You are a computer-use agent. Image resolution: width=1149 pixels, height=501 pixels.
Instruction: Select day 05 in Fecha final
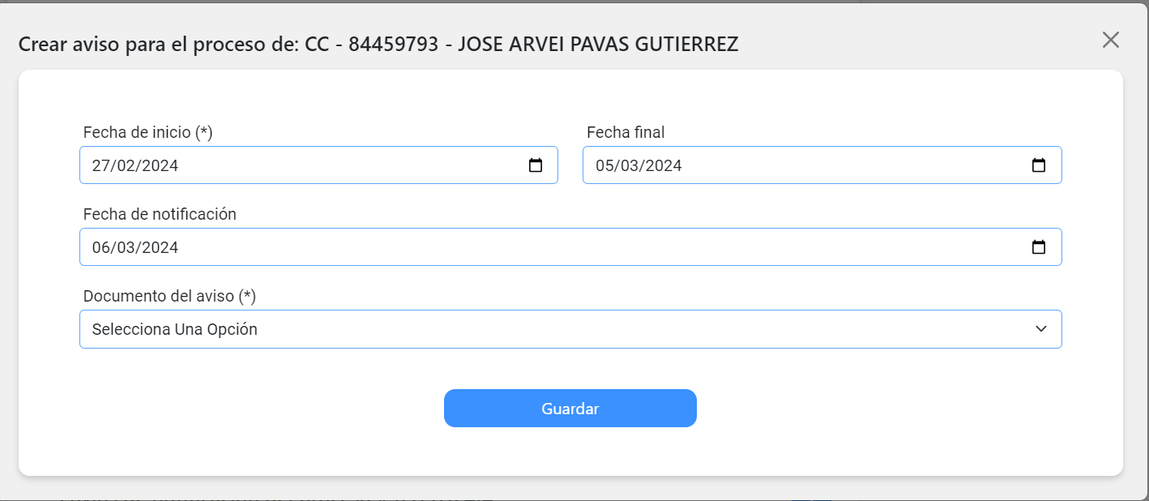[604, 165]
